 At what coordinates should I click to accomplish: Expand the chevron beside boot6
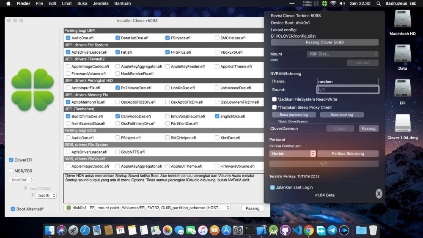33,195
